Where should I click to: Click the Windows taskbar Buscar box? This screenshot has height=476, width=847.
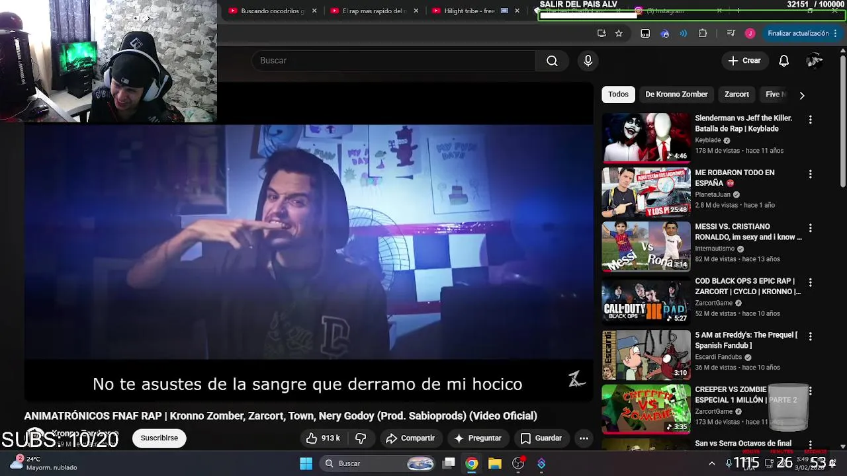[377, 463]
